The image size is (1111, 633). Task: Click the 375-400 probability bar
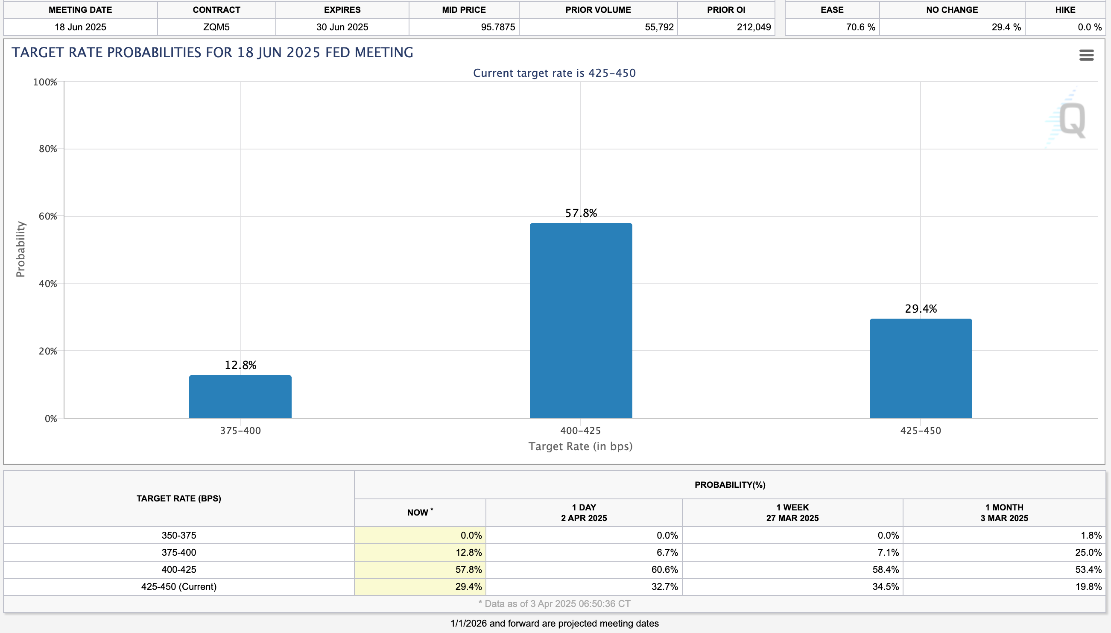pos(240,396)
